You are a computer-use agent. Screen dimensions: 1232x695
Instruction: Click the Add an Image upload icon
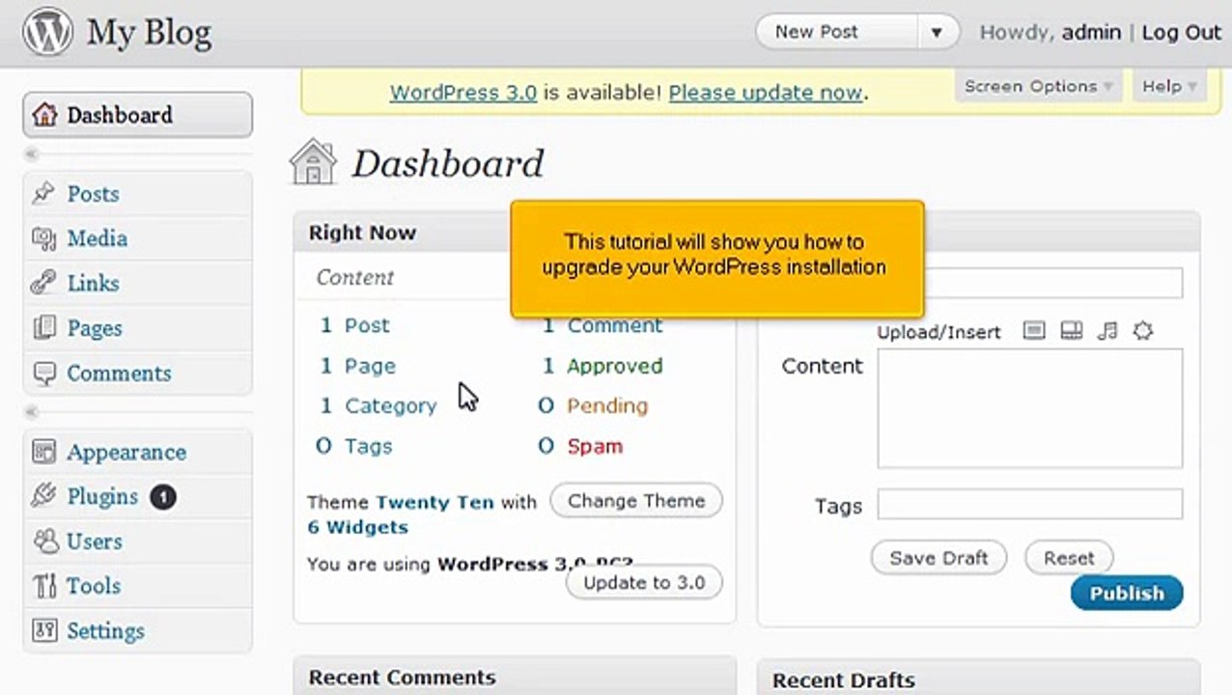click(1034, 331)
